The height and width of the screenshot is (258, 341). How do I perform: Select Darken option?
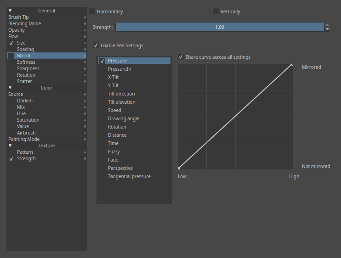pyautogui.click(x=25, y=101)
